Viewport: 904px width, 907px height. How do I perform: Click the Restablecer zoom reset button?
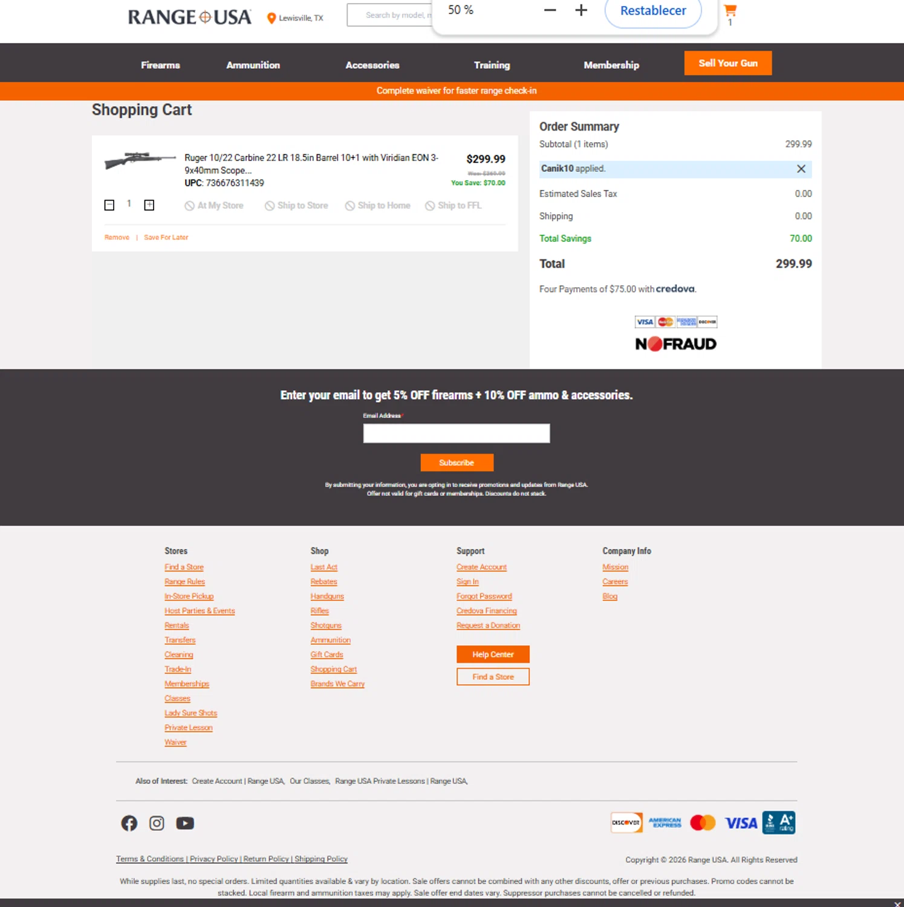coord(653,11)
